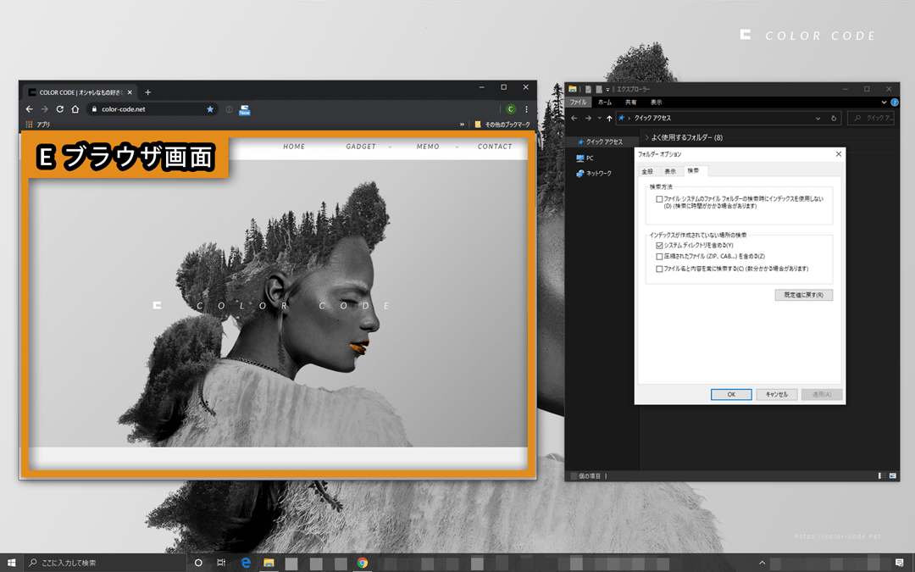Close the COLOR CODE browser tab

(x=130, y=92)
